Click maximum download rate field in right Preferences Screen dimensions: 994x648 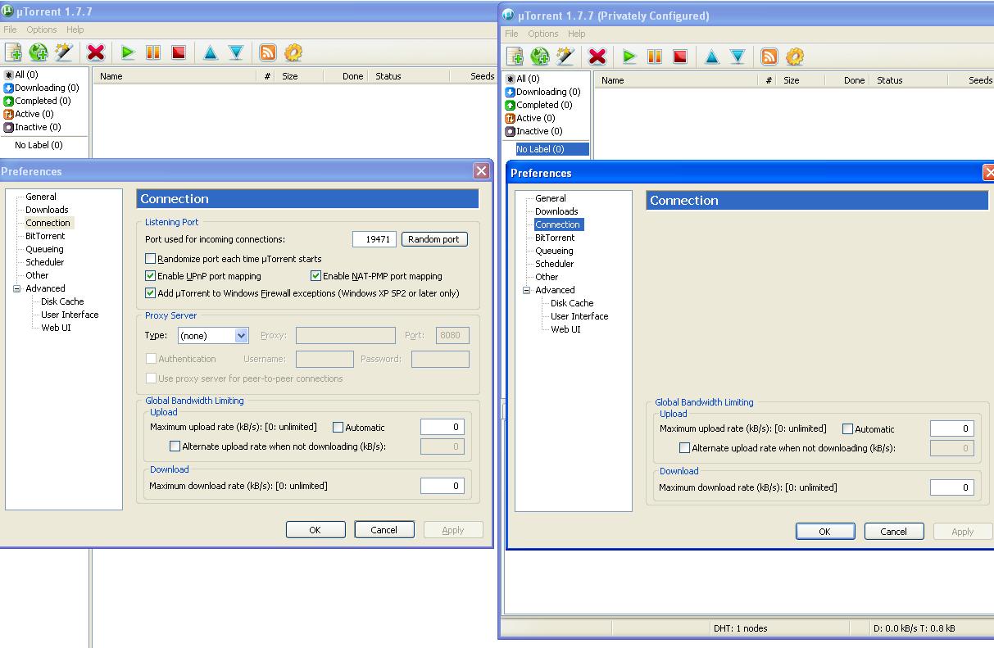952,487
